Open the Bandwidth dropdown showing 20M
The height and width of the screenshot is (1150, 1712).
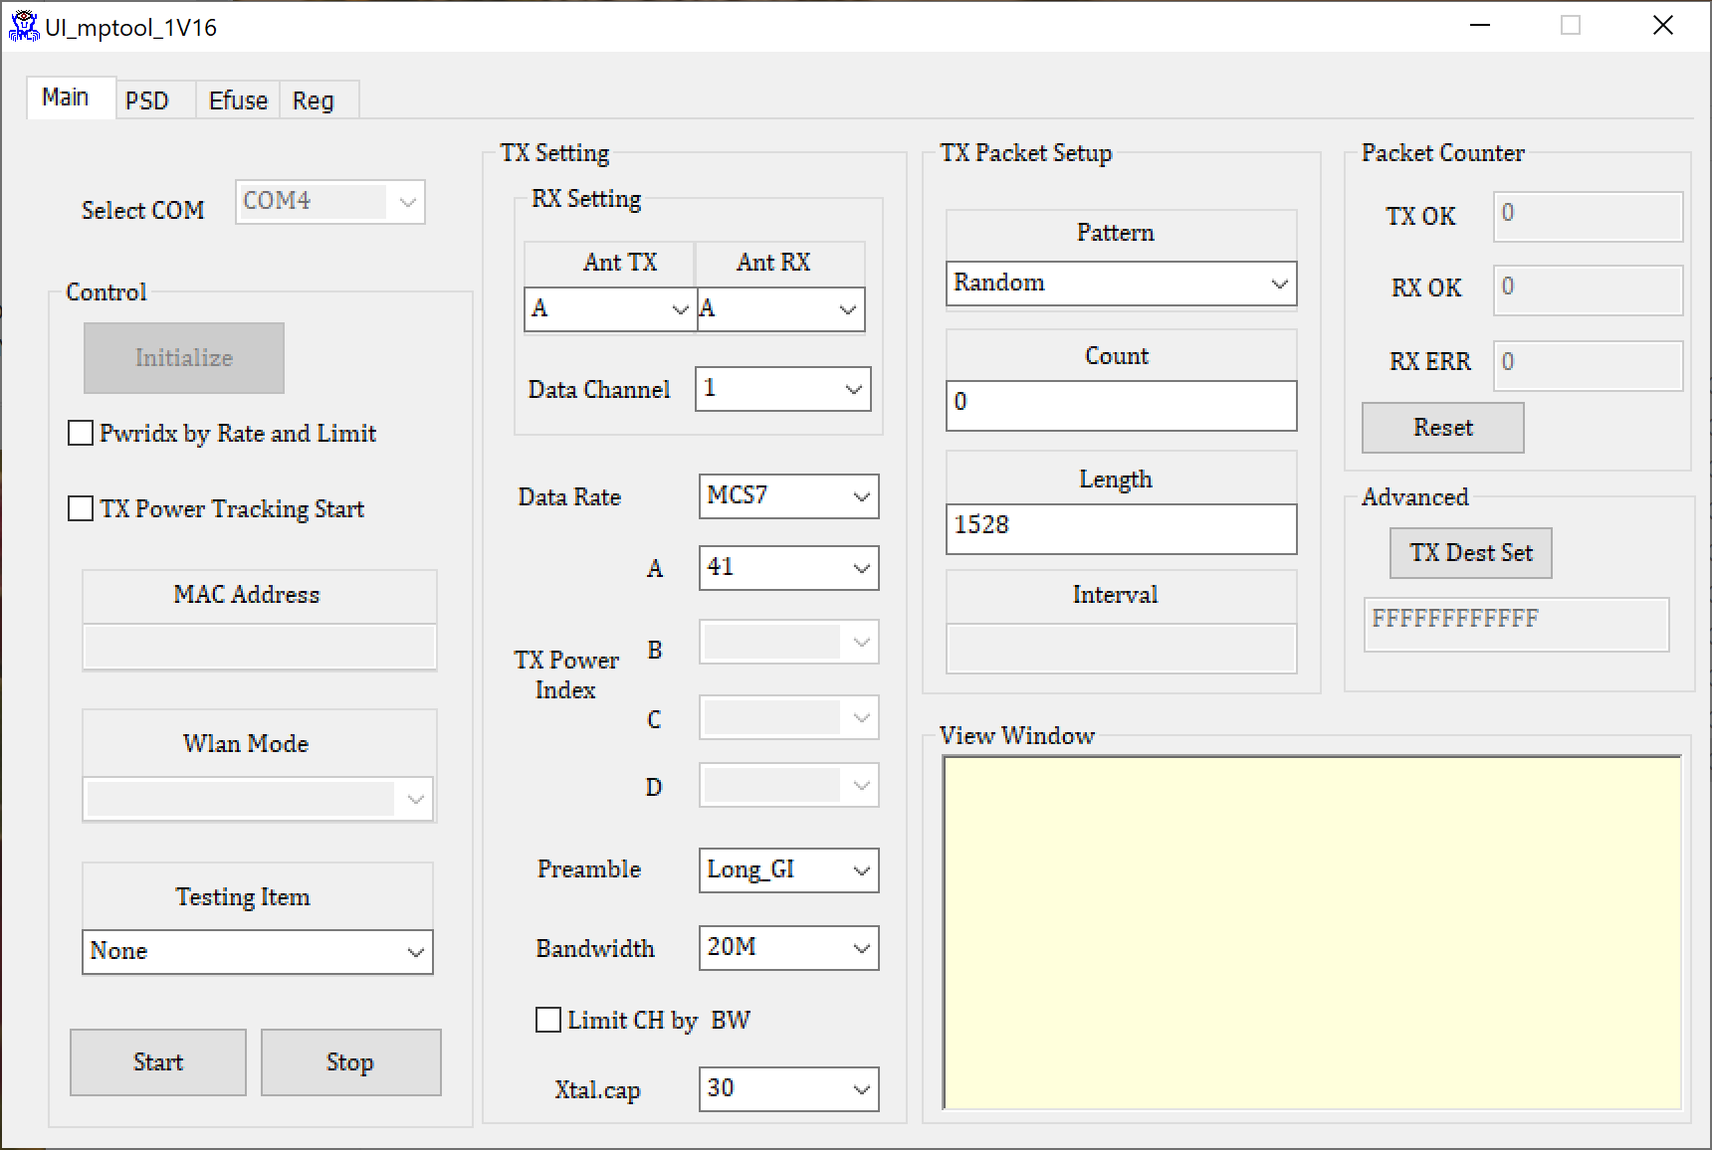click(788, 948)
